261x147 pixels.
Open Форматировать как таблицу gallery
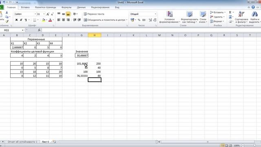point(189,17)
